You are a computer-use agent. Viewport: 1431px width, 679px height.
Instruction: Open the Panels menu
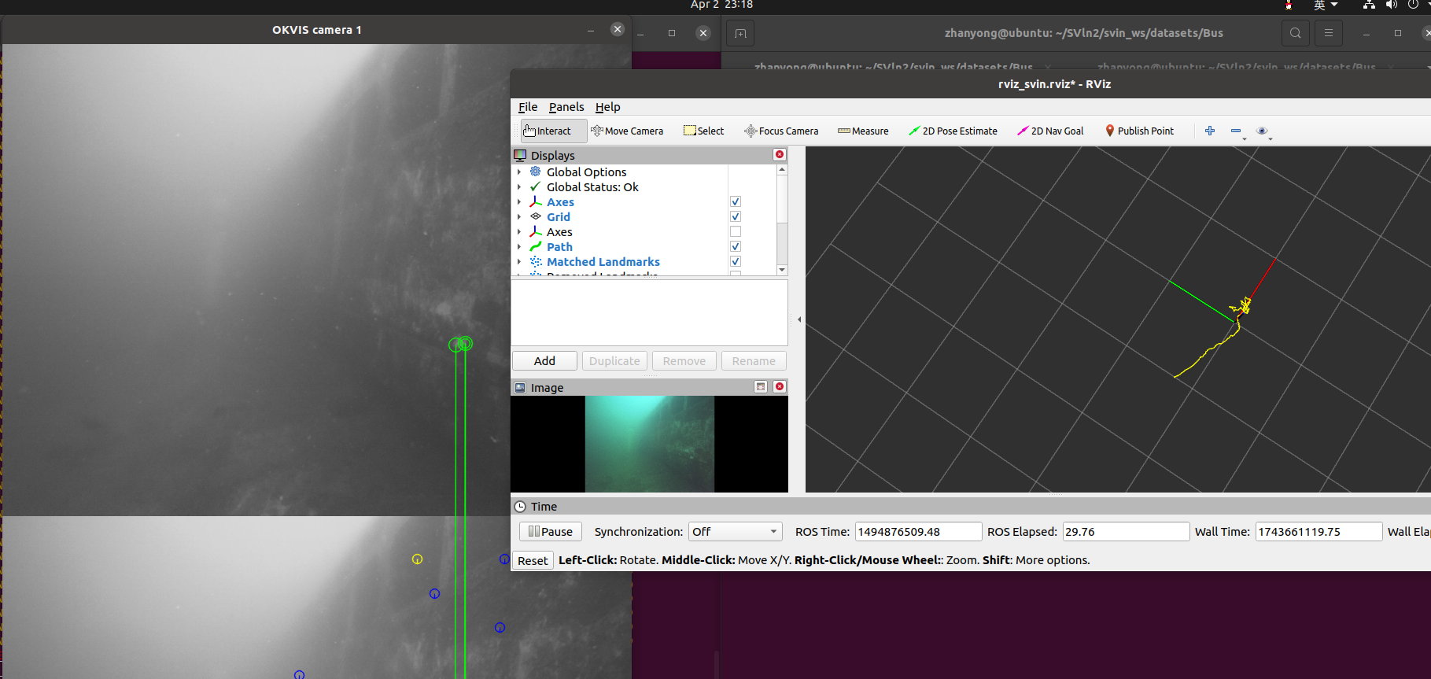[566, 107]
